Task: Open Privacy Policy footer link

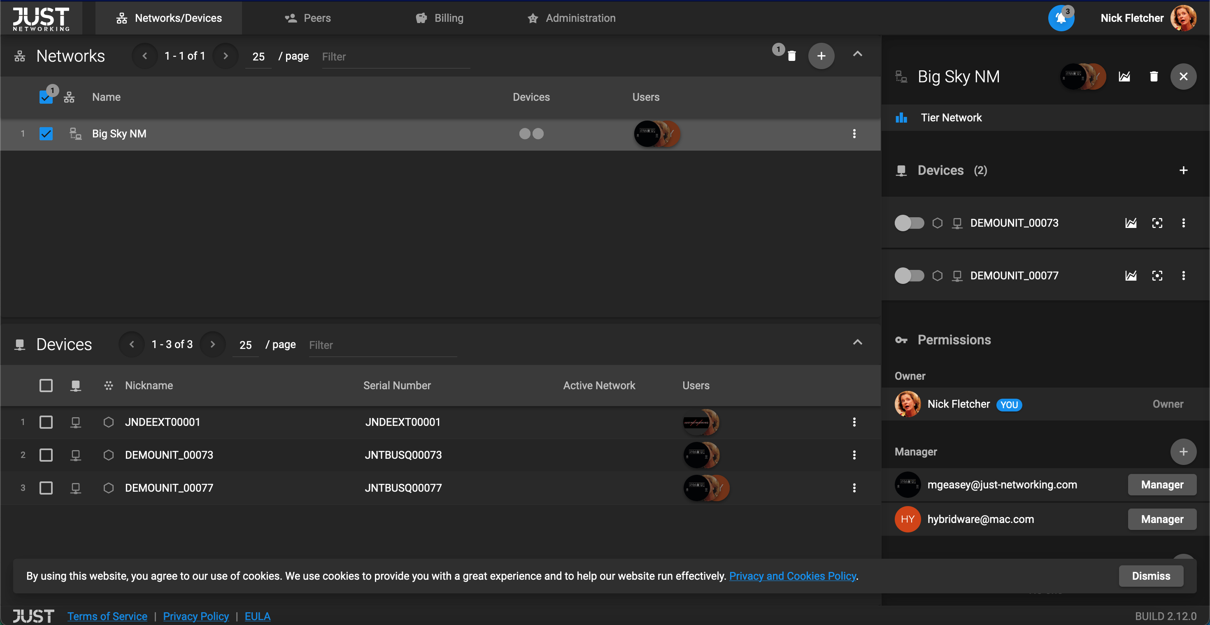Action: 196,616
